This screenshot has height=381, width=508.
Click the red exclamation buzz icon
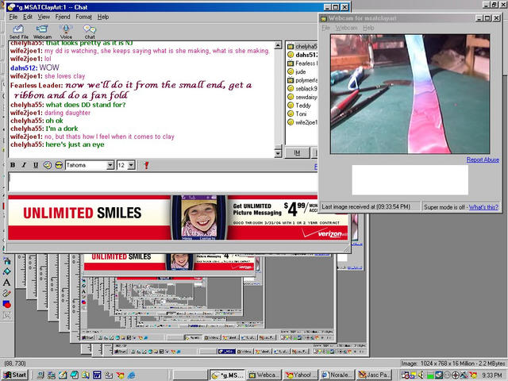click(x=146, y=165)
